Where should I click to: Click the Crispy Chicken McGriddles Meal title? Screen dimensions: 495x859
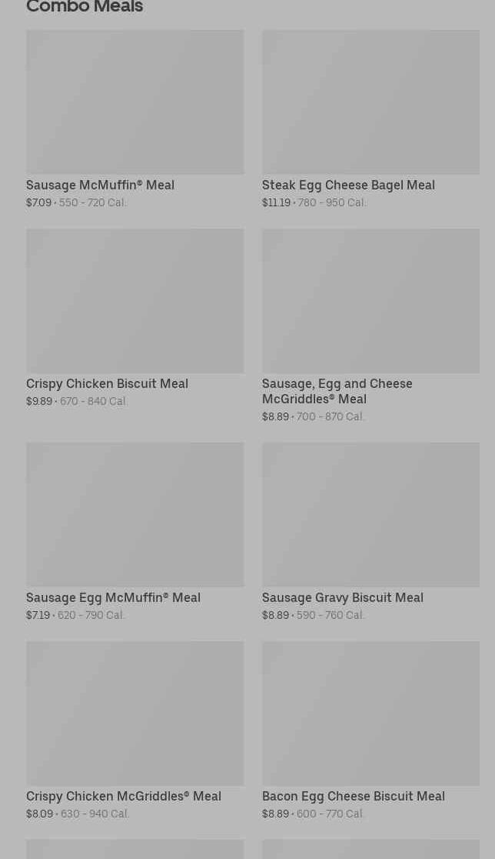(123, 796)
